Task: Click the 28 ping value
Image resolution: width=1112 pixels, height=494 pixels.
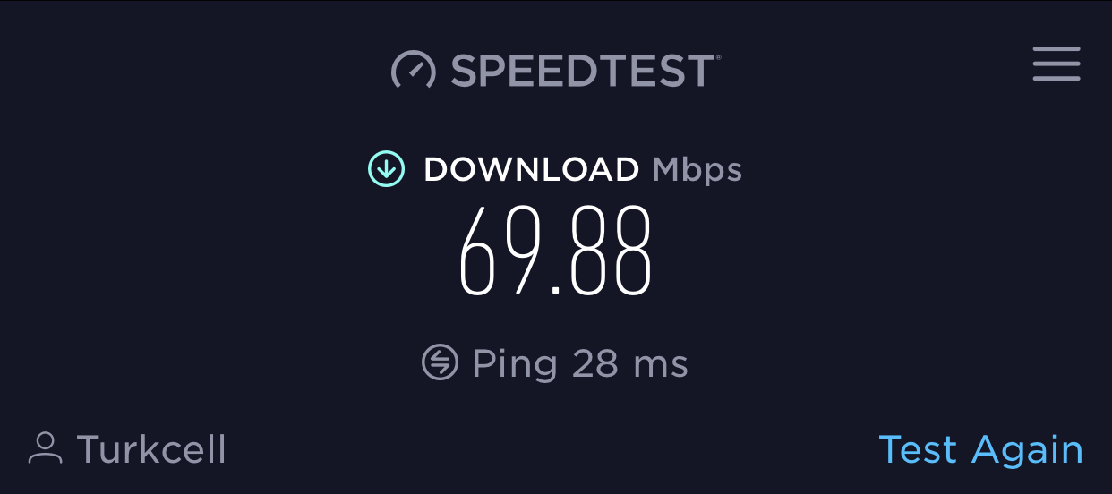Action: click(596, 363)
